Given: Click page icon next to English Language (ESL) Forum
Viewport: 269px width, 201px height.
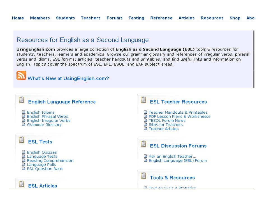Looking at the screenshot, I should [145, 160].
